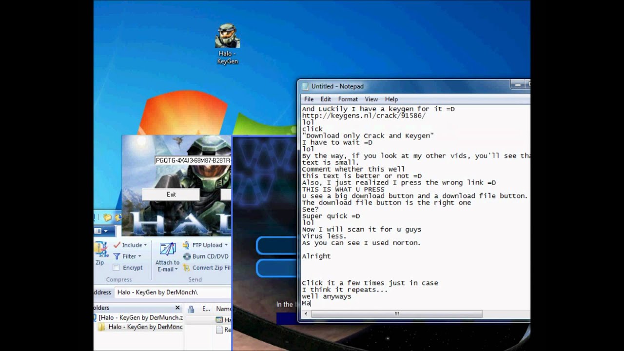Image resolution: width=624 pixels, height=351 pixels.
Task: Open the Edit menu in Notepad
Action: point(326,99)
